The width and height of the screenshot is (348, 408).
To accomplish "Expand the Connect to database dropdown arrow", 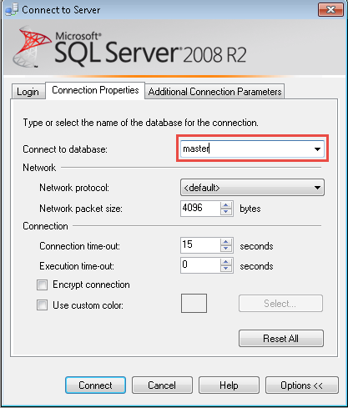I will [317, 149].
